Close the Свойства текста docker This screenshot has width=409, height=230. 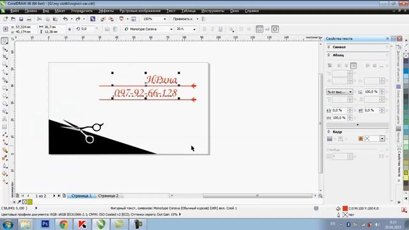[x=399, y=38]
